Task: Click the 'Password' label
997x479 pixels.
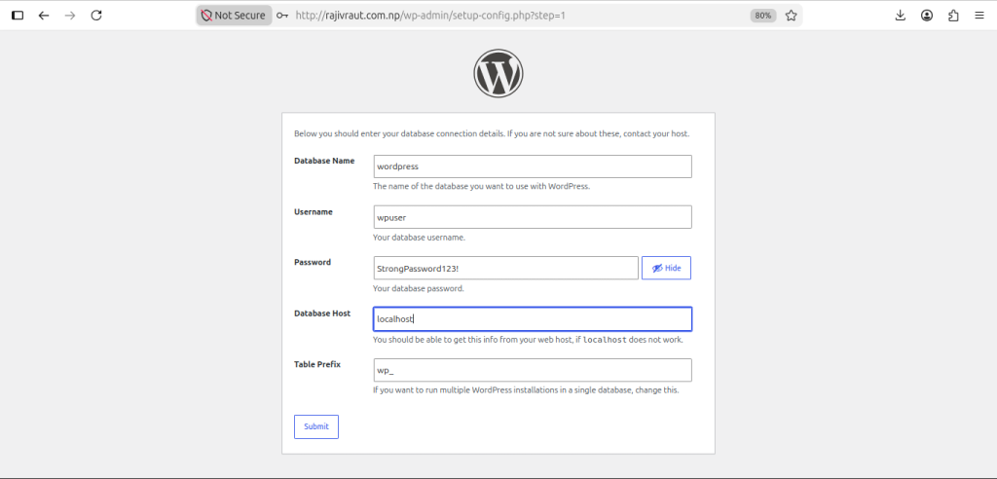Action: (313, 262)
